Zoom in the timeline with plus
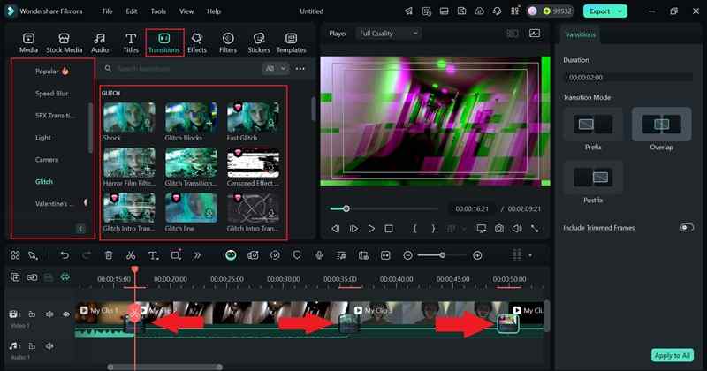Image resolution: width=707 pixels, height=371 pixels. coord(477,255)
